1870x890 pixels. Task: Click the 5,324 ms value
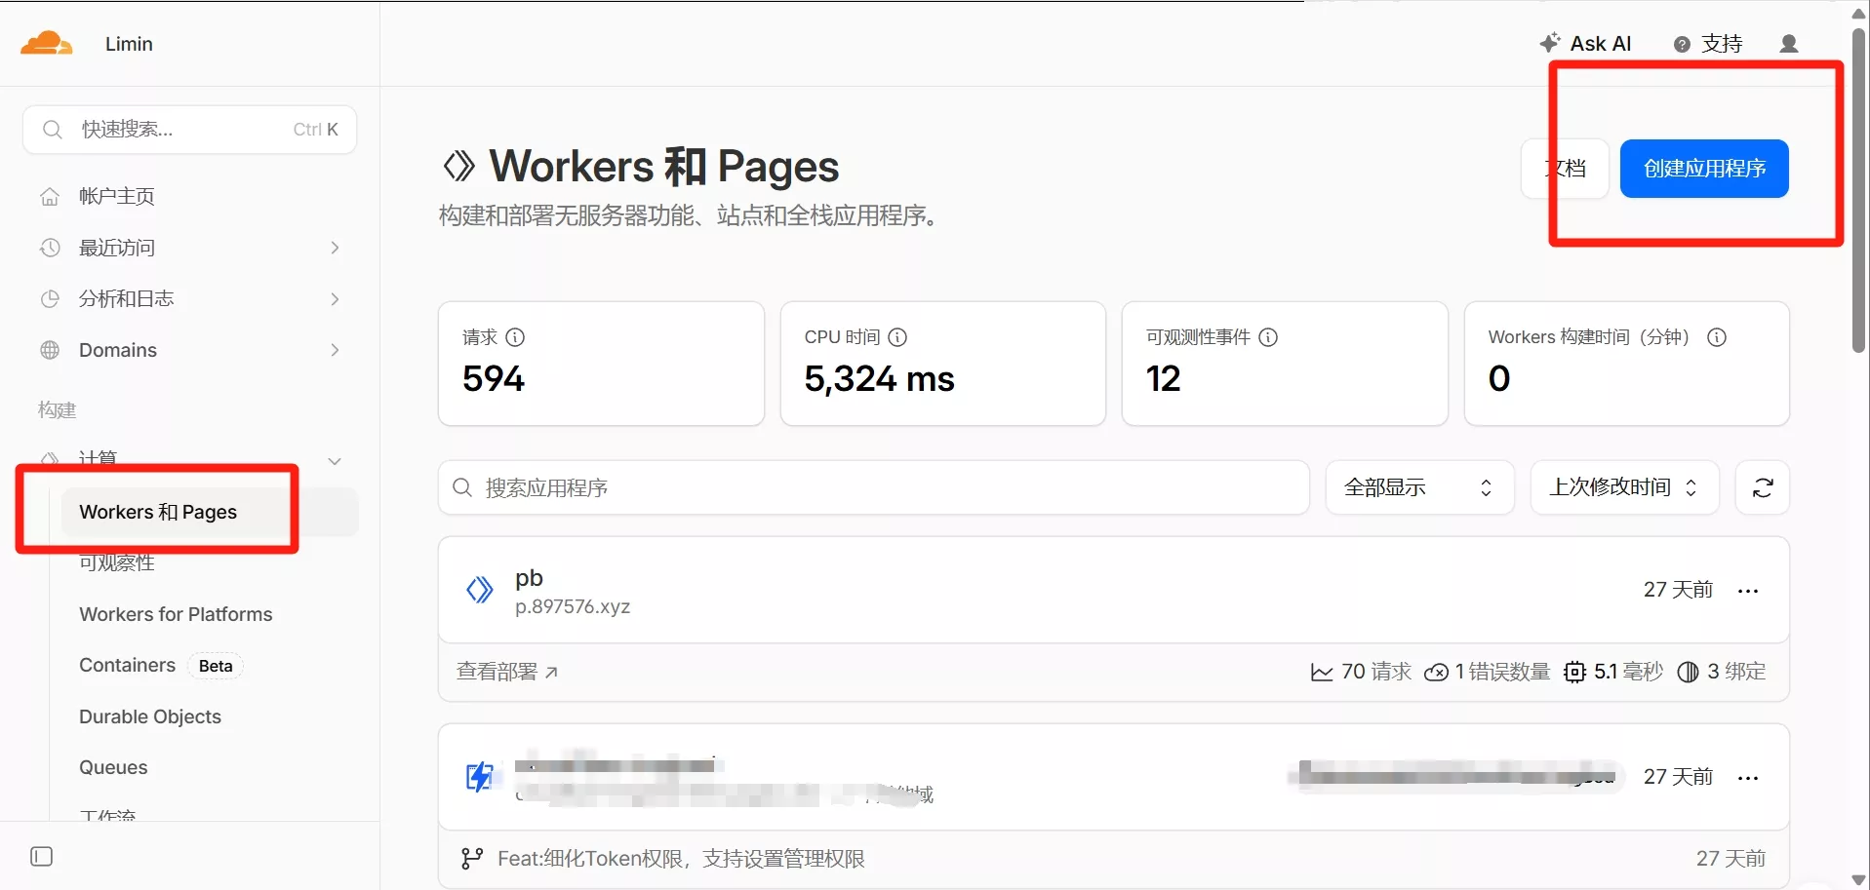click(880, 378)
